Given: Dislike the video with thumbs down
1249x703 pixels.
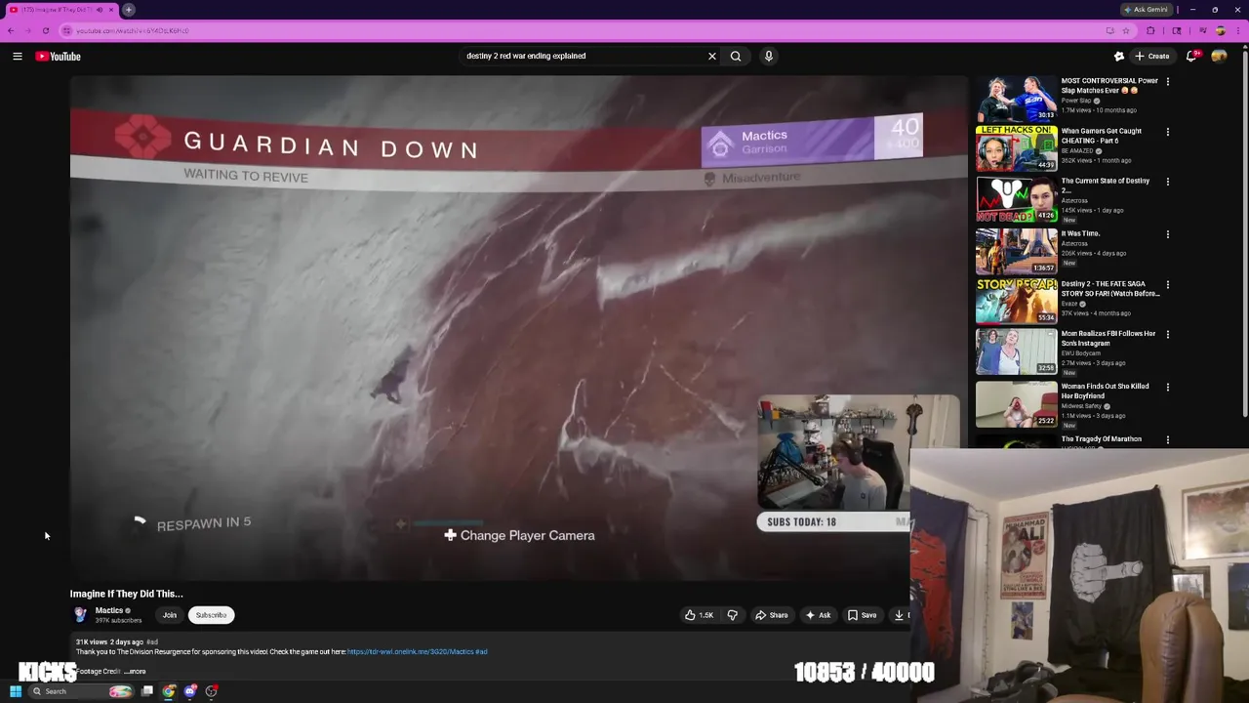Looking at the screenshot, I should tap(732, 615).
